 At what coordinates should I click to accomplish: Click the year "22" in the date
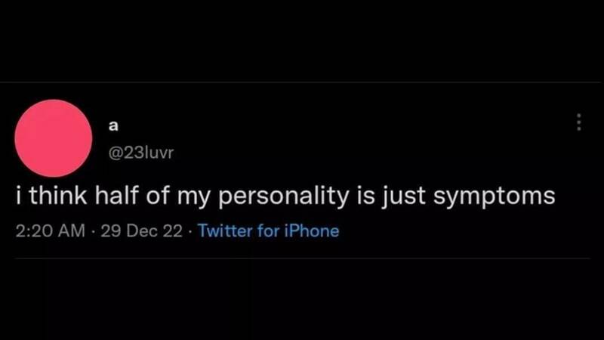click(173, 230)
